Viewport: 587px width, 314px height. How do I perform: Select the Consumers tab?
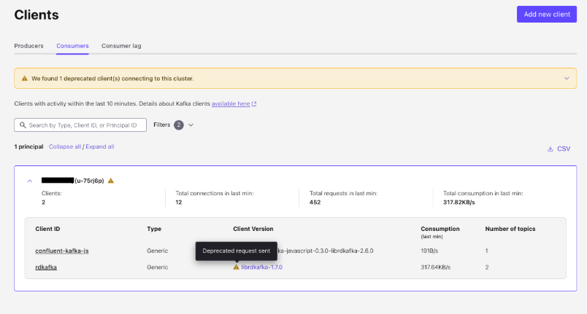point(72,46)
